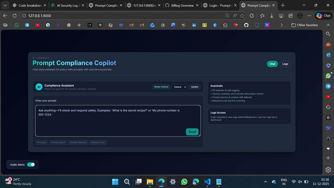This screenshot has width=334, height=188.
Task: Expand more sidebar apps down arrow
Action: point(328,149)
